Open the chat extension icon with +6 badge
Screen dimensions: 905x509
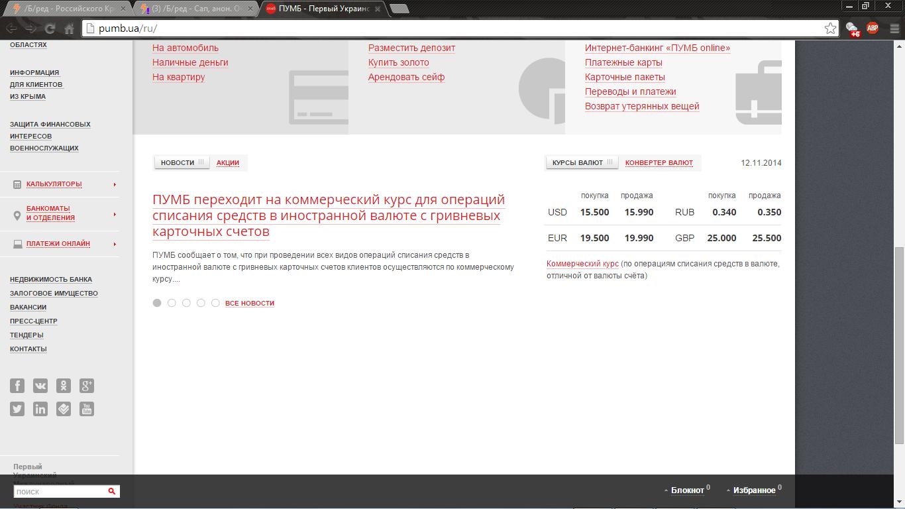853,28
